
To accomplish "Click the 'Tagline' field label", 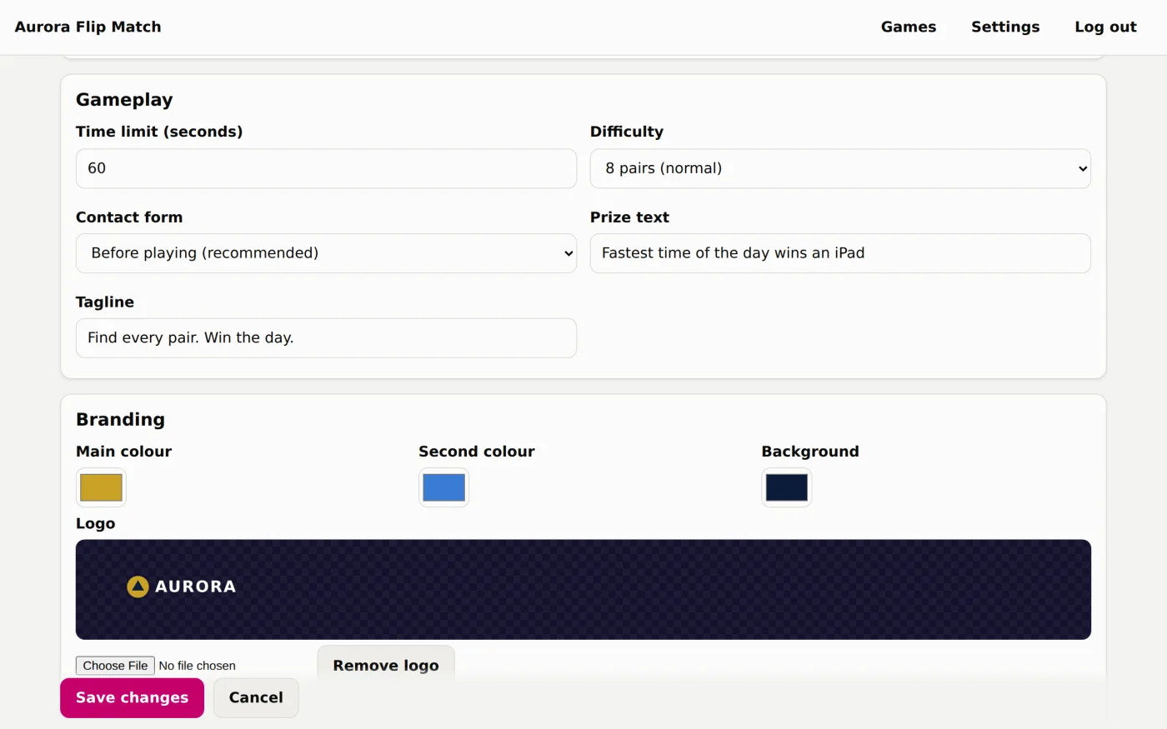I will pos(105,302).
